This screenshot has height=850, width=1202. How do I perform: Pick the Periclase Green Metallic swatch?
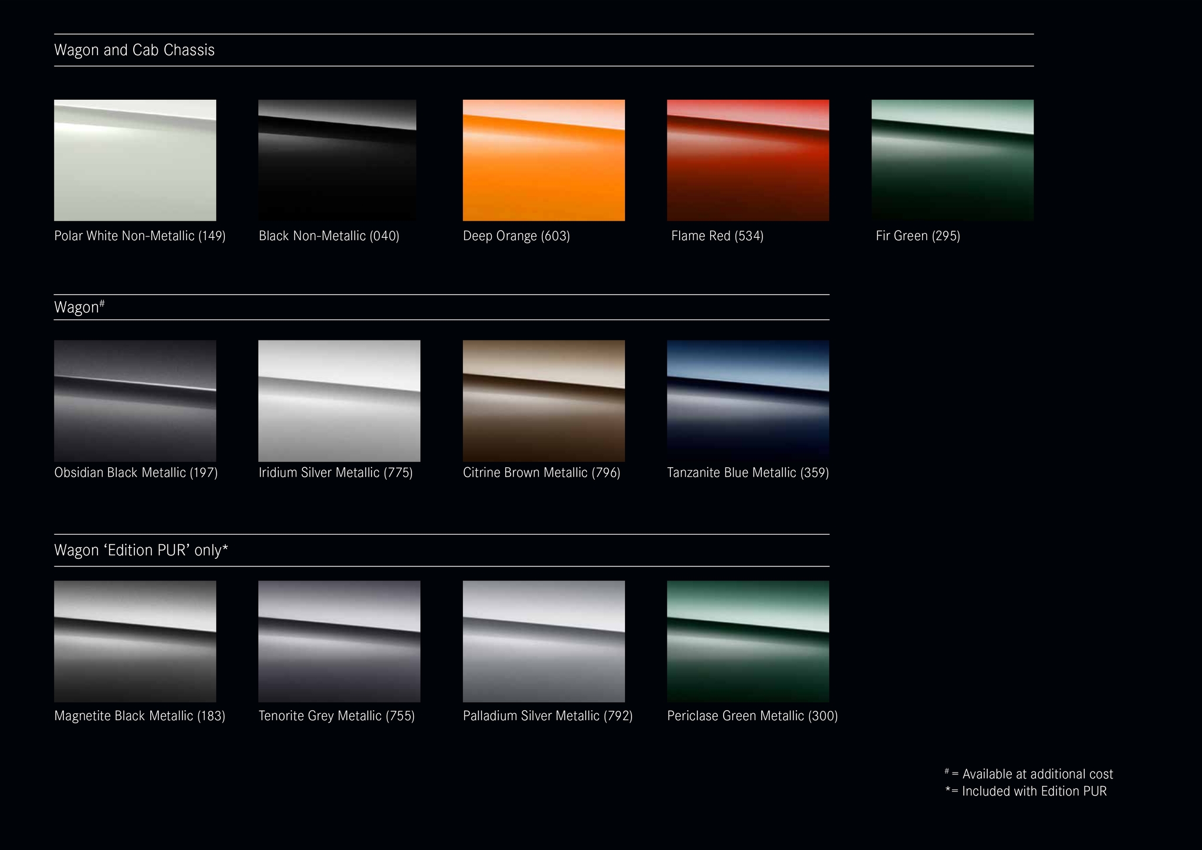[748, 642]
